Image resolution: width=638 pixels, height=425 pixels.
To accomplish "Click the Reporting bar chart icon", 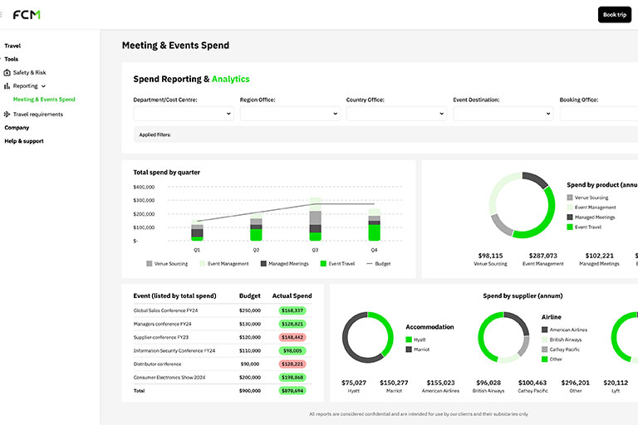I will [7, 85].
